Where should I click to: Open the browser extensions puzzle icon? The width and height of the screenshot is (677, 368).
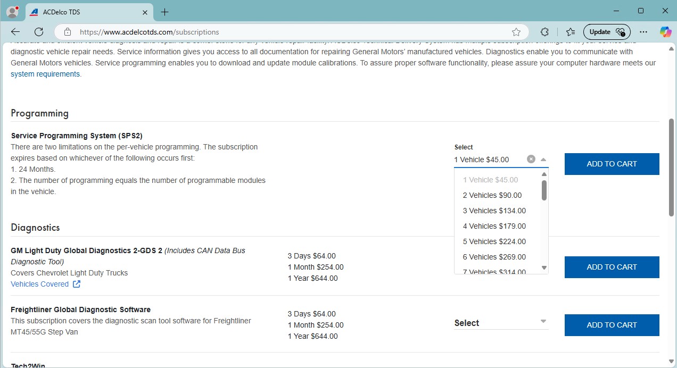(x=544, y=32)
